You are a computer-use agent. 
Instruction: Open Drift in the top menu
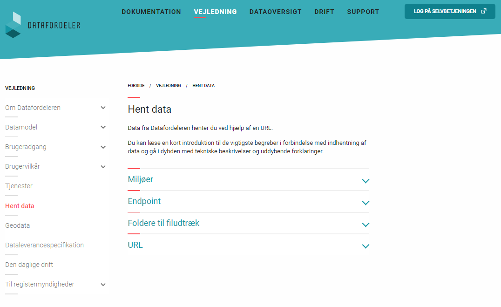324,12
